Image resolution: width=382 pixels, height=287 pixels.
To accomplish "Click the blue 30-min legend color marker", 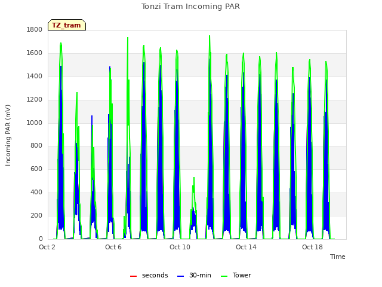I will point(180,276).
